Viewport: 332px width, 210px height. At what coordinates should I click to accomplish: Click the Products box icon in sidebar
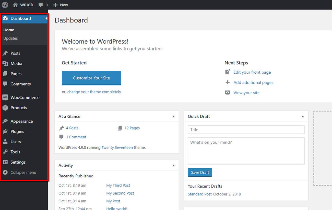point(5,108)
